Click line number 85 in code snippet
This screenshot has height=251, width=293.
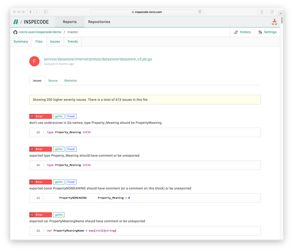point(38,231)
